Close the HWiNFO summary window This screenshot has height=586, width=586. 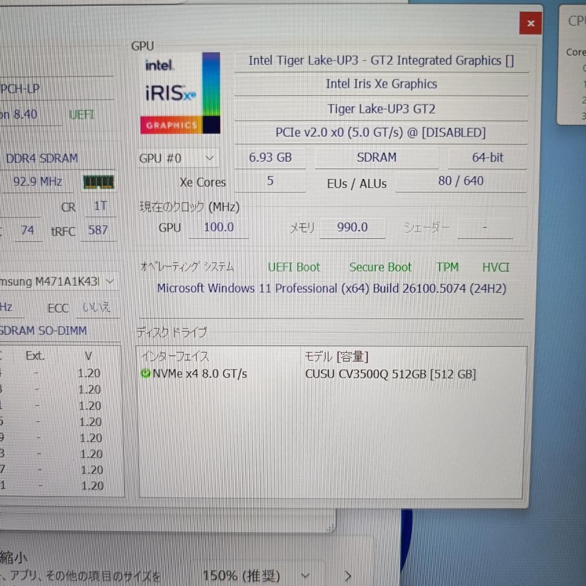[x=530, y=23]
